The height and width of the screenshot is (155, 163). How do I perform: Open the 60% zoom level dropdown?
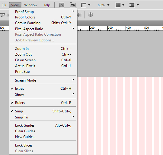point(104,5)
